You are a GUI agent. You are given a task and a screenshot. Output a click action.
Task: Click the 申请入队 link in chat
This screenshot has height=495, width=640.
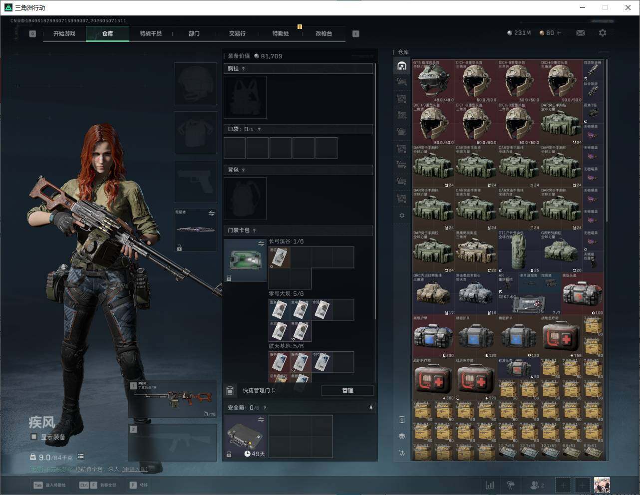point(135,469)
